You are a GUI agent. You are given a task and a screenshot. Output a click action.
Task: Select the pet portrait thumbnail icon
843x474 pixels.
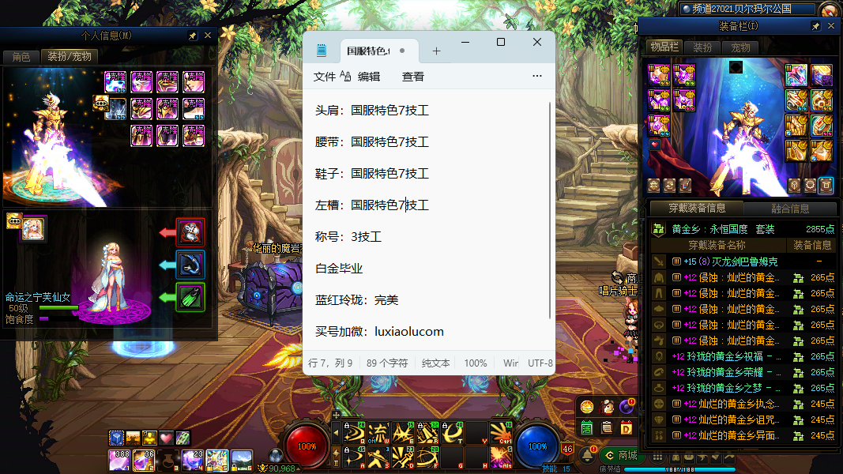(x=32, y=228)
